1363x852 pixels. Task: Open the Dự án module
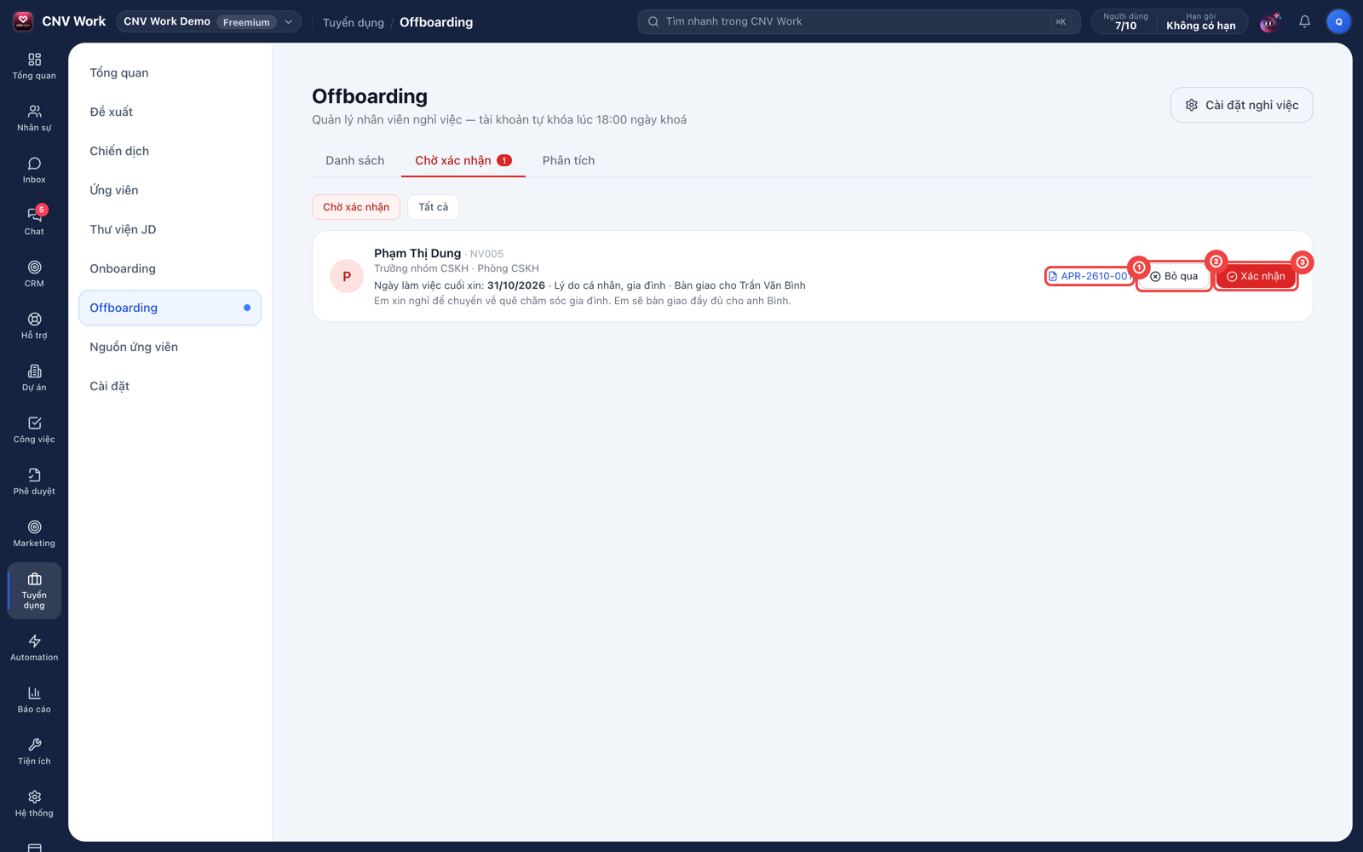(x=34, y=378)
